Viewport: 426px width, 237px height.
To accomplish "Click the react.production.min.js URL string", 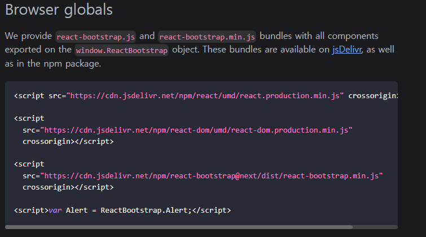I will pos(205,96).
